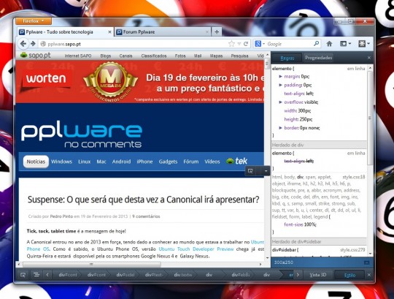Viewport: 394px width, 299px height.
Task: Switch to the Propriedades tab
Action: click(318, 58)
